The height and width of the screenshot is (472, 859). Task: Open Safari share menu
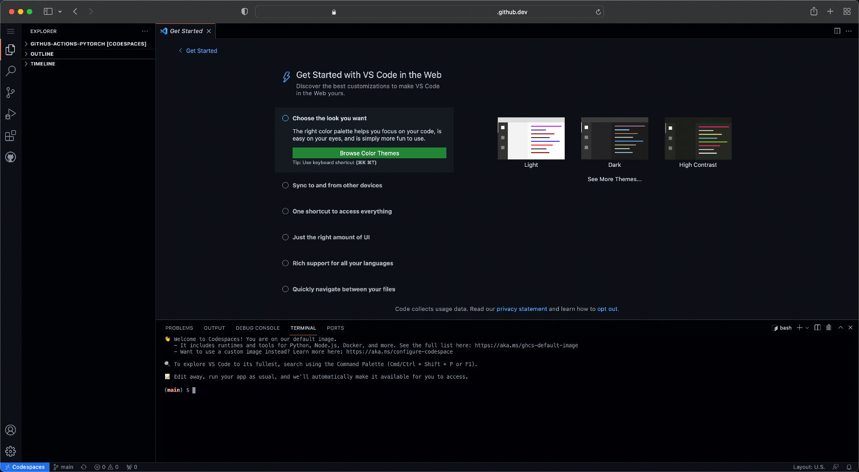coord(814,11)
